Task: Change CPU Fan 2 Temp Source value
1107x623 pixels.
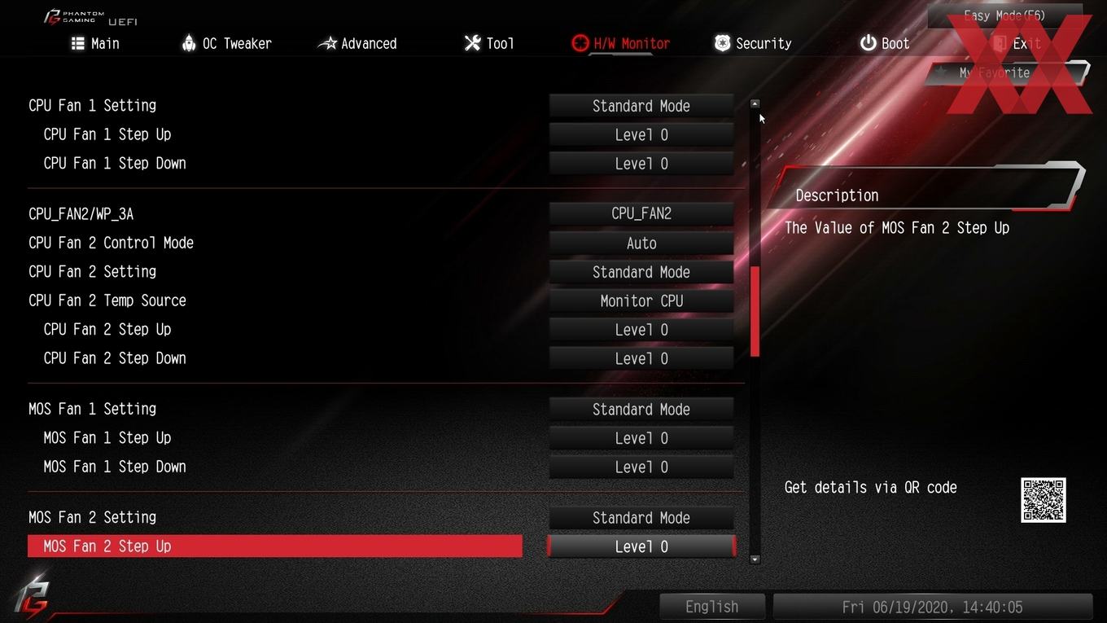Action: click(641, 301)
